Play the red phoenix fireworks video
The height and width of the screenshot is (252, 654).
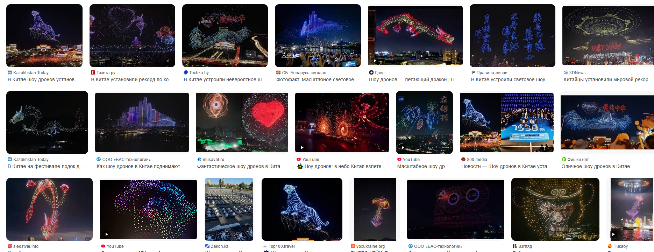coord(302,148)
